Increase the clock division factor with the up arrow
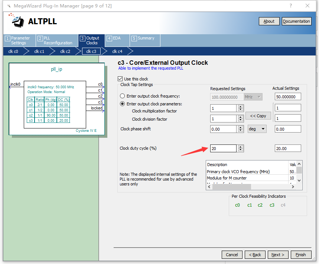 [x=241, y=117]
